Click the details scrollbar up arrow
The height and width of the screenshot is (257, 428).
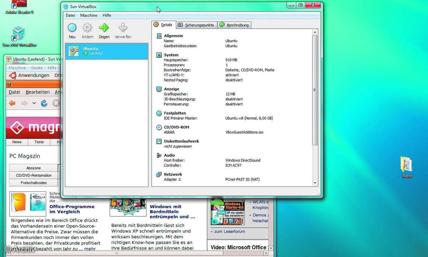(x=315, y=32)
